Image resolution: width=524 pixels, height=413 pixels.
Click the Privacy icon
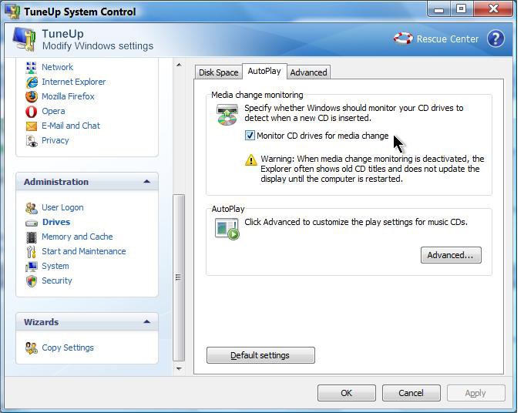point(32,141)
